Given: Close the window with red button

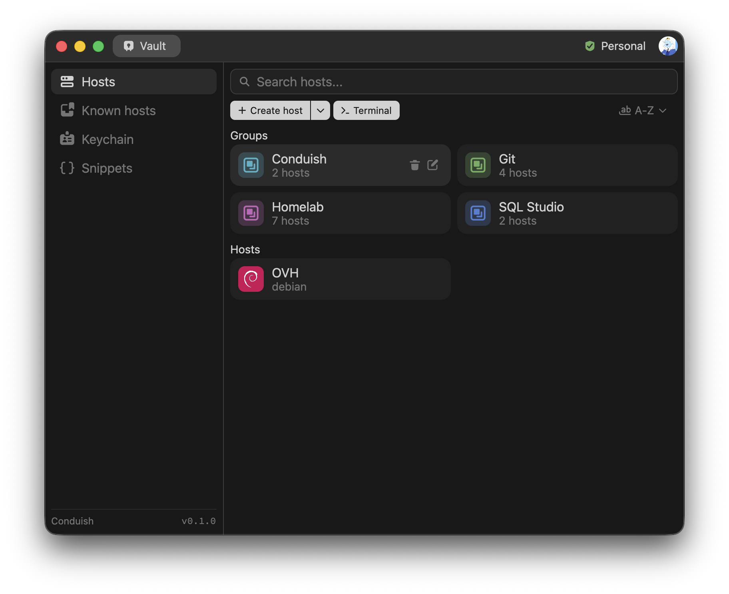Looking at the screenshot, I should point(62,46).
